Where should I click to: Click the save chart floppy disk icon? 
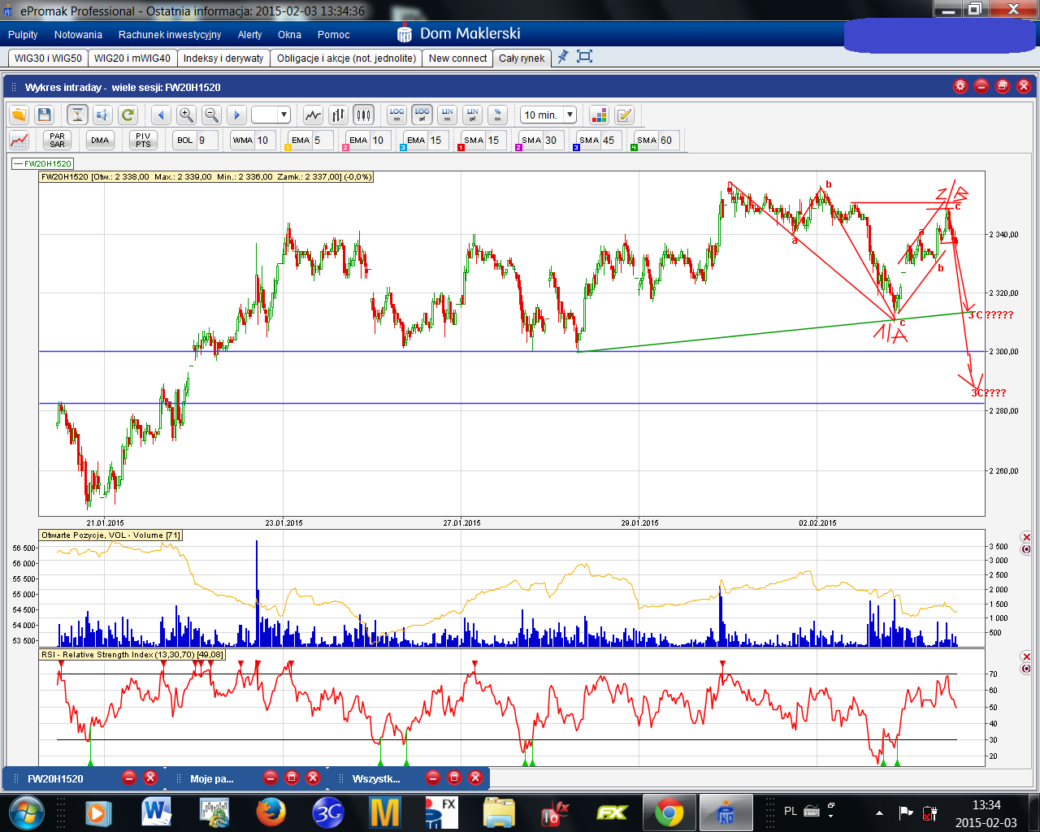pyautogui.click(x=45, y=115)
